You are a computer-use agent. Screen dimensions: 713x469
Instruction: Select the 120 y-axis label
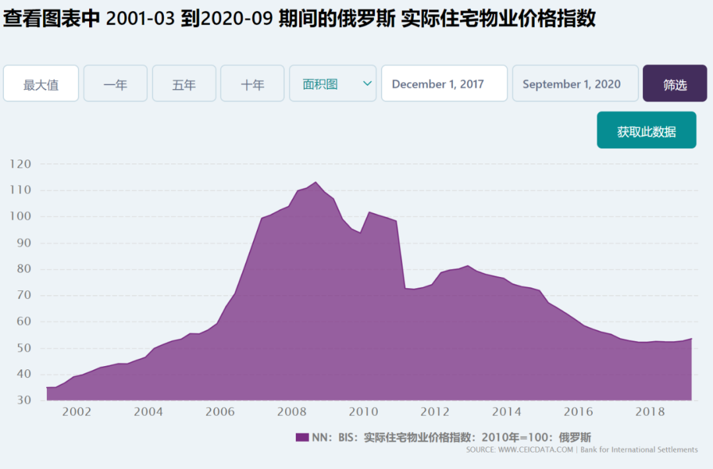pos(20,164)
